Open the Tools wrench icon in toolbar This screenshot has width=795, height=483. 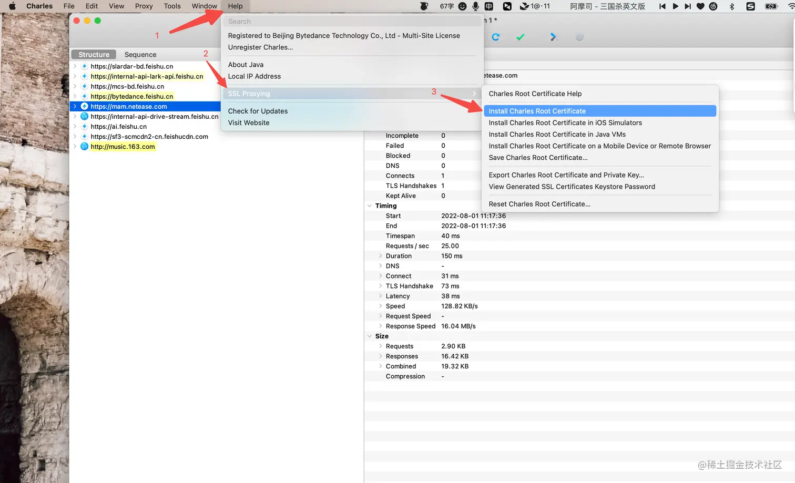click(x=554, y=37)
